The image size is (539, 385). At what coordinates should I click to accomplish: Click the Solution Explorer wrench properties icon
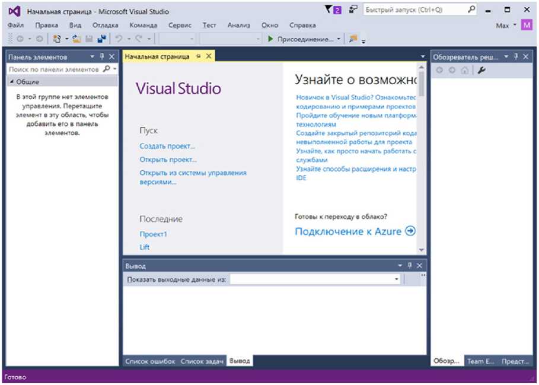click(481, 70)
